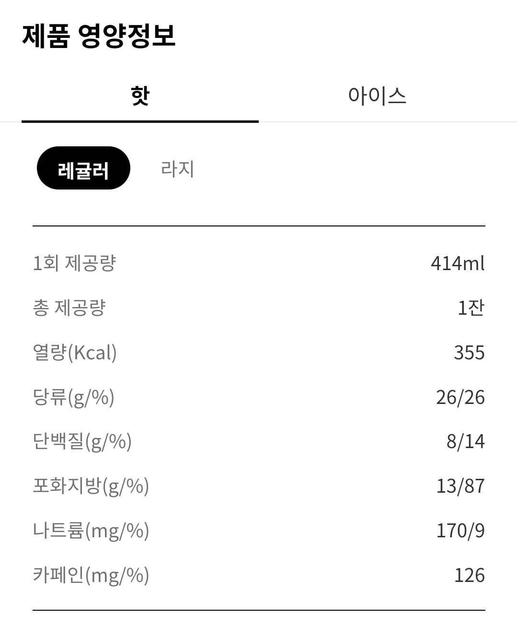
Task: Switch to the 핫 (Hot) tab
Action: tap(140, 95)
